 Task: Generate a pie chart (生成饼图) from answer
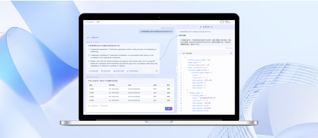[x=106, y=71]
